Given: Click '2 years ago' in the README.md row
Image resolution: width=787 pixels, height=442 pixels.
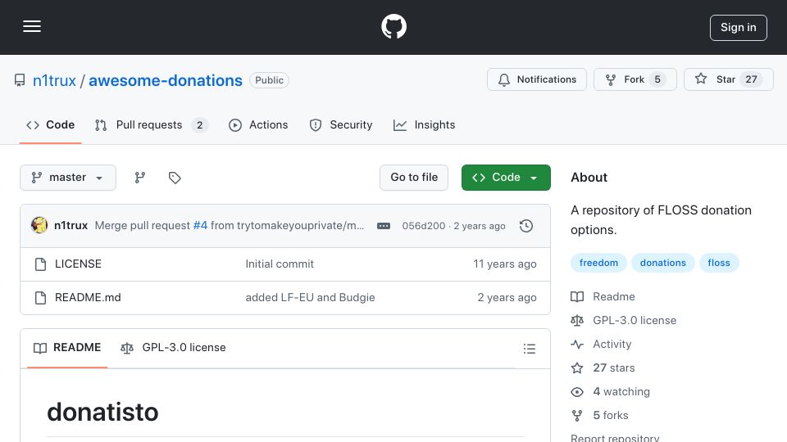Looking at the screenshot, I should [507, 298].
